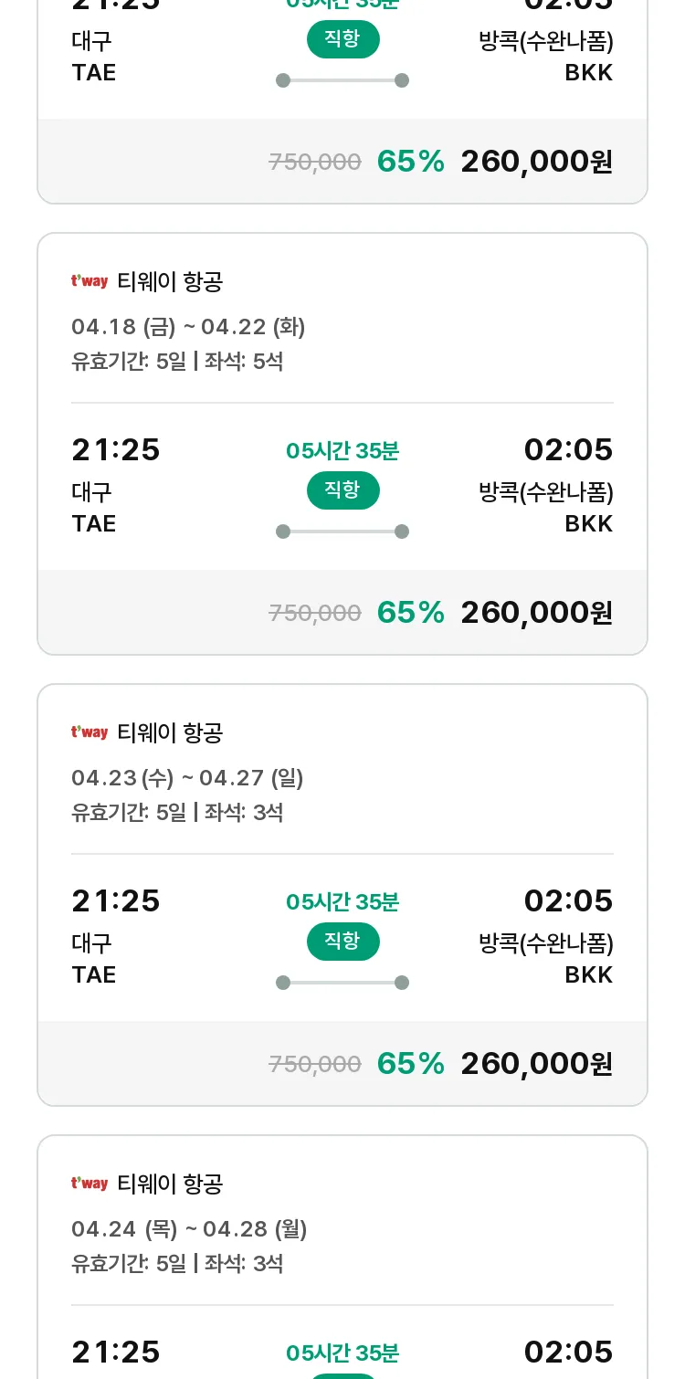The image size is (685, 1379).
Task: Select the 260,000원 price on the top card
Action: click(x=537, y=162)
